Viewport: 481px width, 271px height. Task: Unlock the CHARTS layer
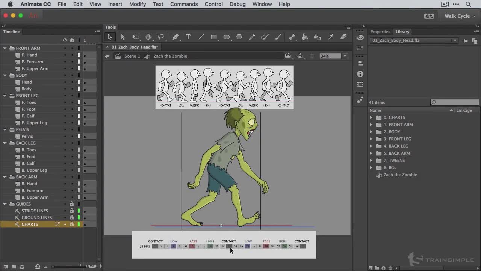72,224
